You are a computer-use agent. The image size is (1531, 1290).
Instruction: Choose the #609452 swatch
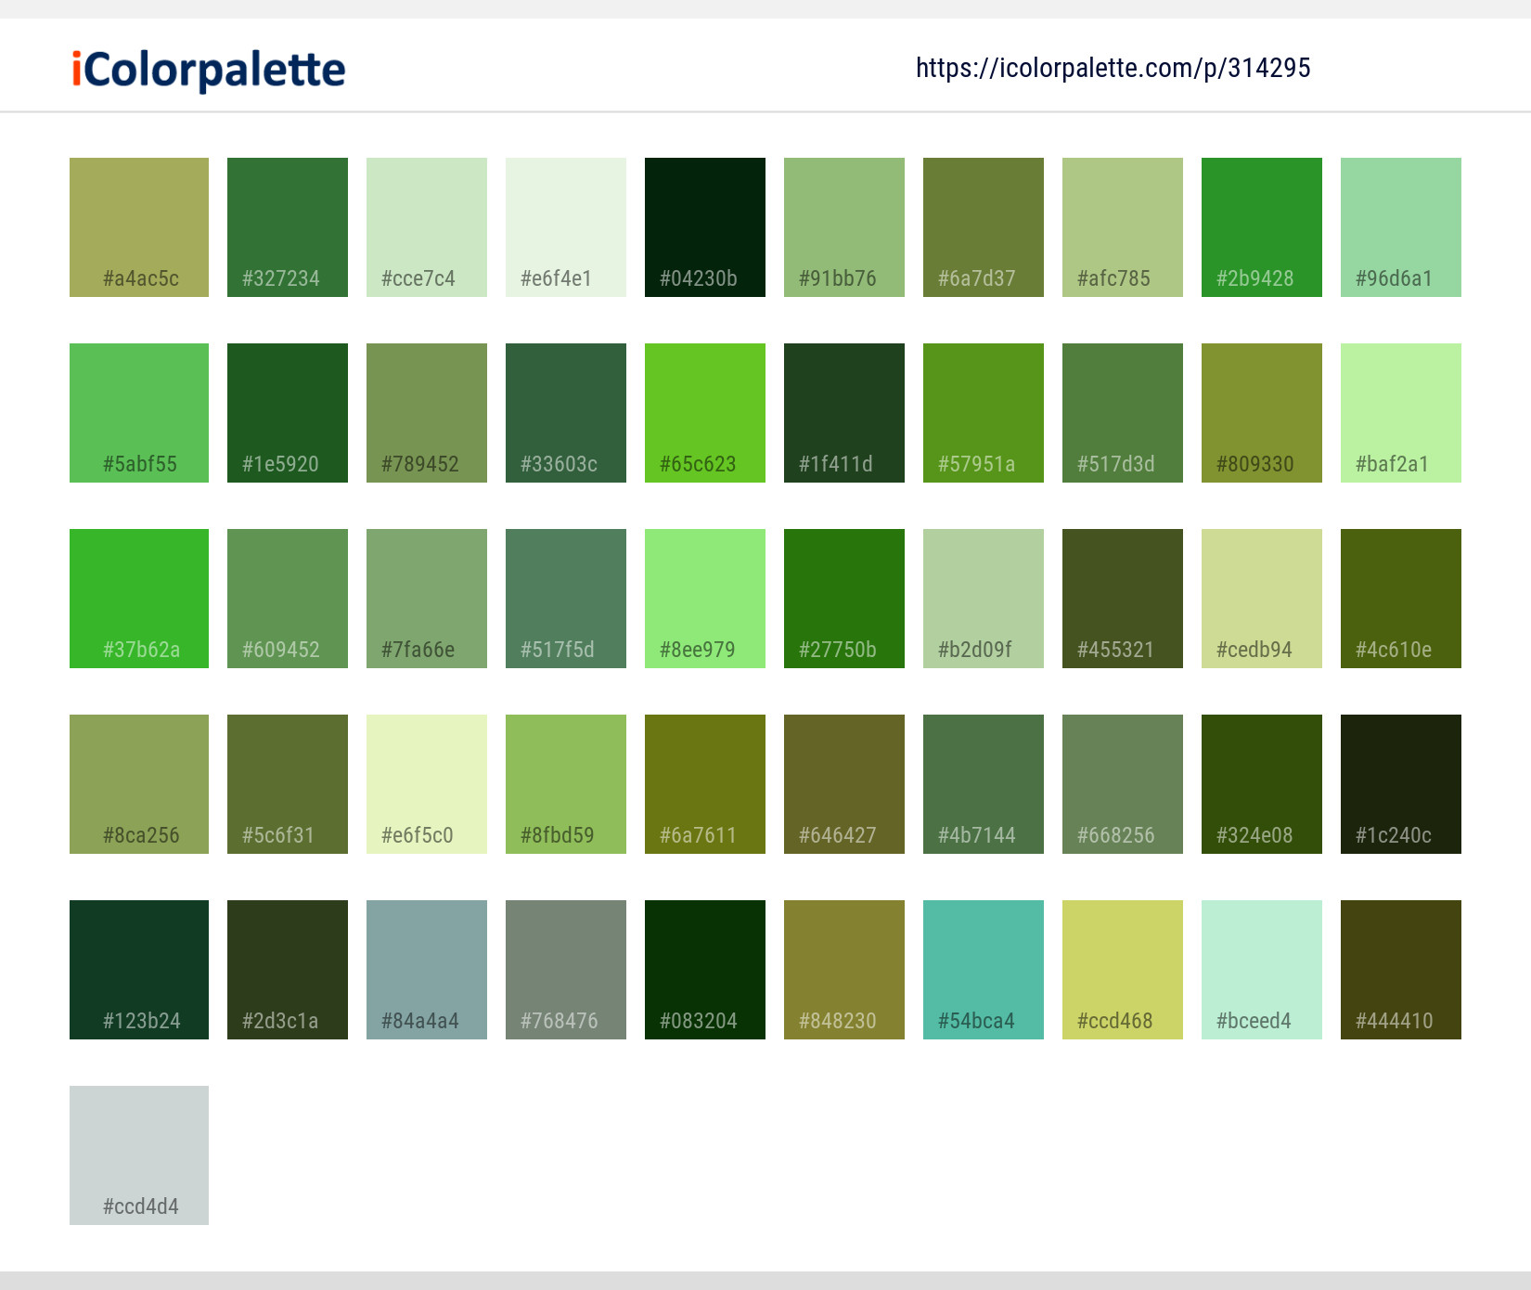pyautogui.click(x=288, y=599)
